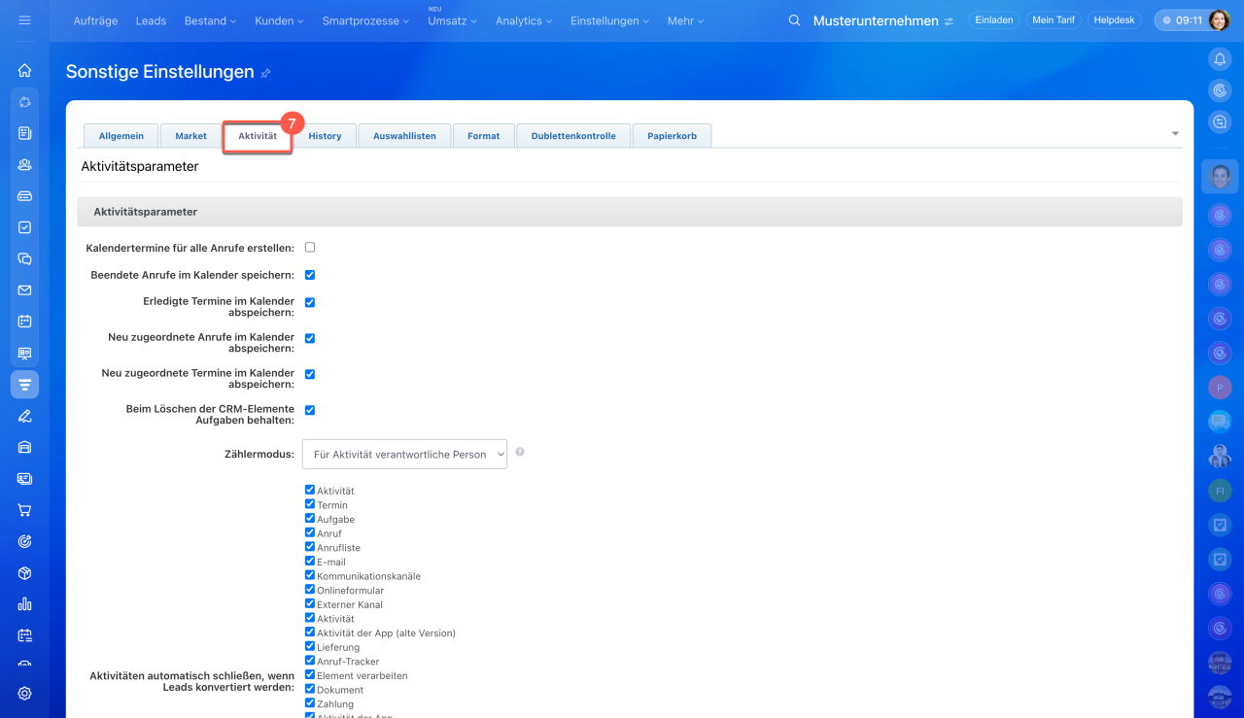The height and width of the screenshot is (718, 1244).
Task: Click the Einladen button
Action: tap(994, 20)
